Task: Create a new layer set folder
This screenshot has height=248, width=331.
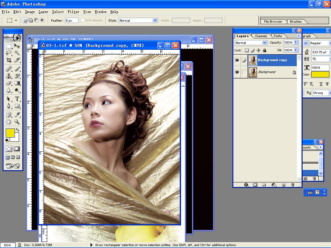Action: (264, 185)
